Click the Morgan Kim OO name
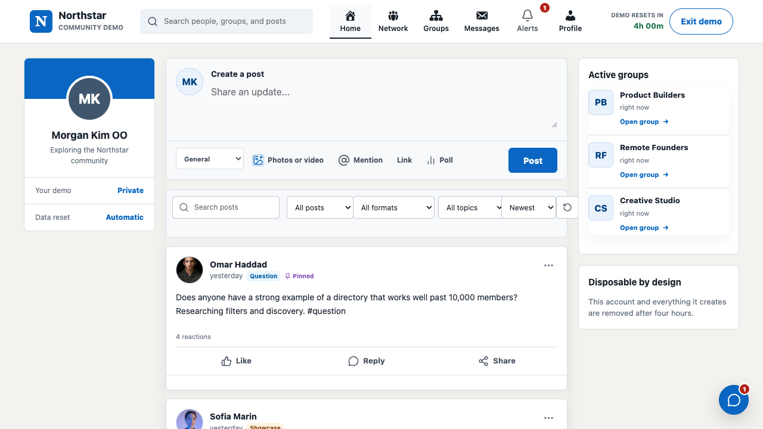 coord(89,135)
